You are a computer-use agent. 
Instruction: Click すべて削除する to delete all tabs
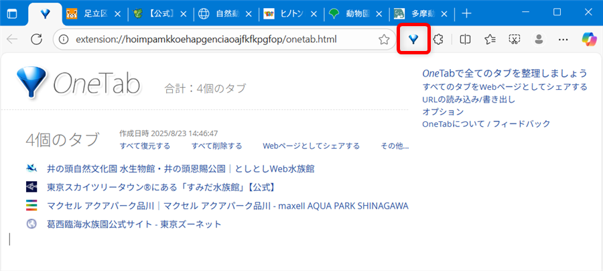(217, 146)
